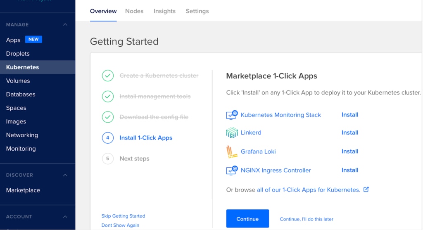Viewport: 423px width, 230px height.
Task: Click external link icon after 1-Click Apps link
Action: point(366,190)
